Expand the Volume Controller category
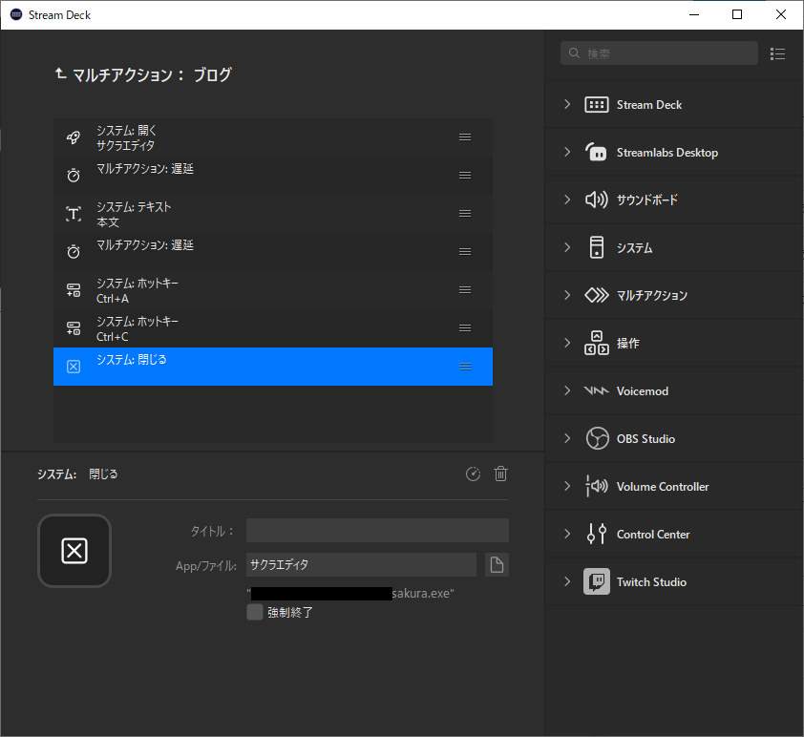Image resolution: width=804 pixels, height=737 pixels. pyautogui.click(x=567, y=486)
